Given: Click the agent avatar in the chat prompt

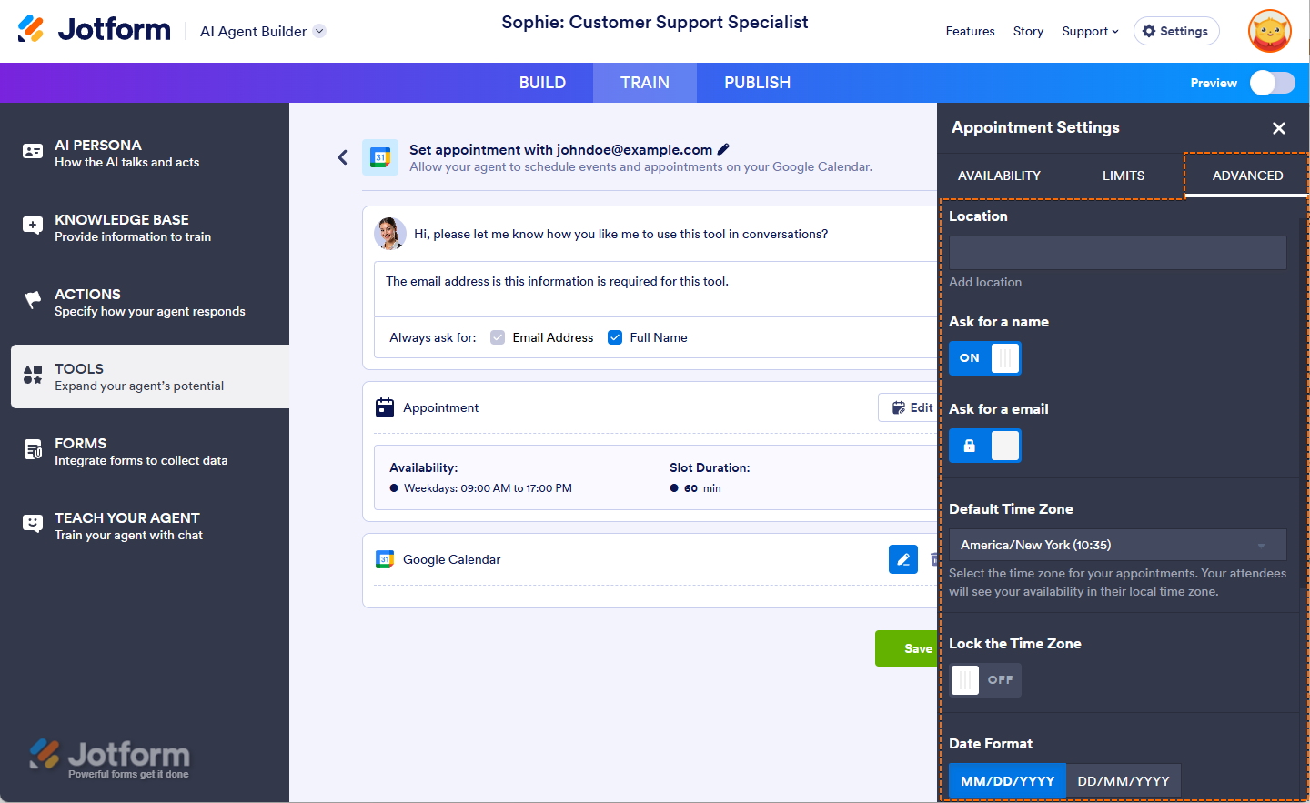Looking at the screenshot, I should coord(389,234).
